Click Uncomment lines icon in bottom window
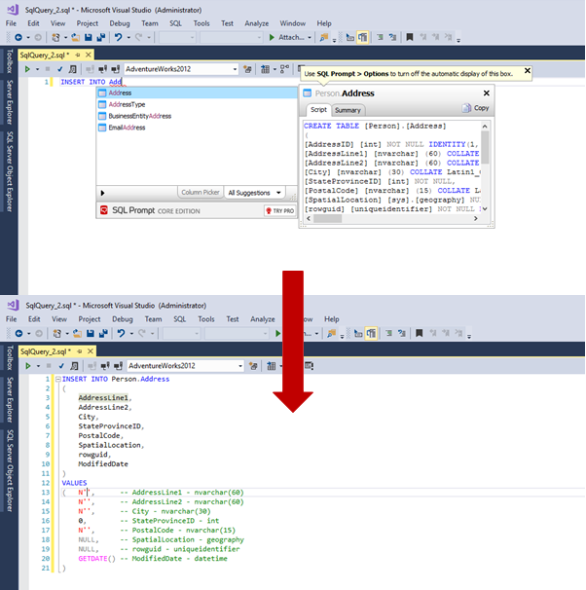 [x=402, y=333]
